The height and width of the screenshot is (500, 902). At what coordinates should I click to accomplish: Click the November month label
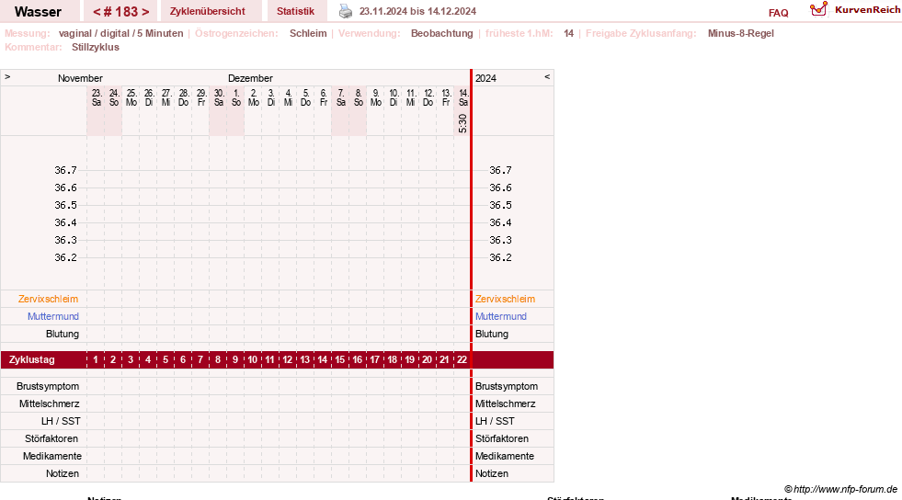[x=80, y=78]
